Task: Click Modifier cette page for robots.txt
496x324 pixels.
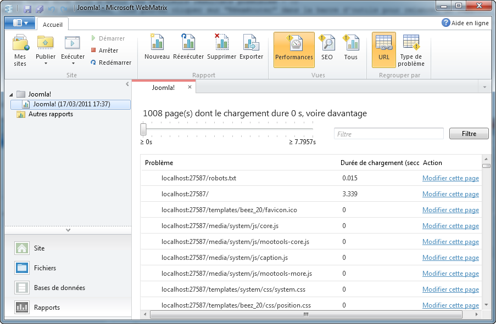Action: [x=450, y=178]
